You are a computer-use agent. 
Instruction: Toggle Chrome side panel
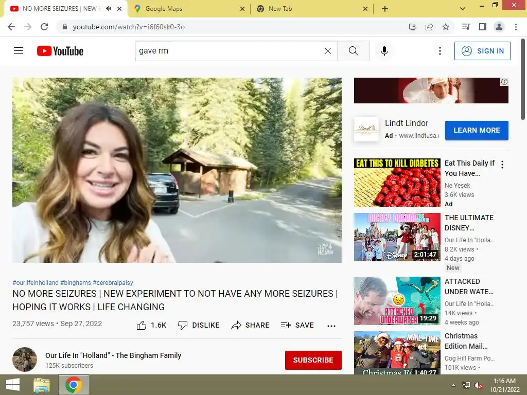tap(483, 27)
